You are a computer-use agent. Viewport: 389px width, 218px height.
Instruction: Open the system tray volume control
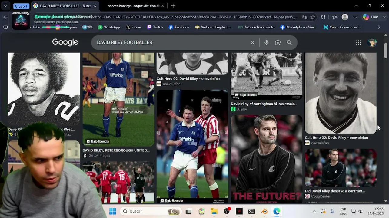(x=361, y=211)
